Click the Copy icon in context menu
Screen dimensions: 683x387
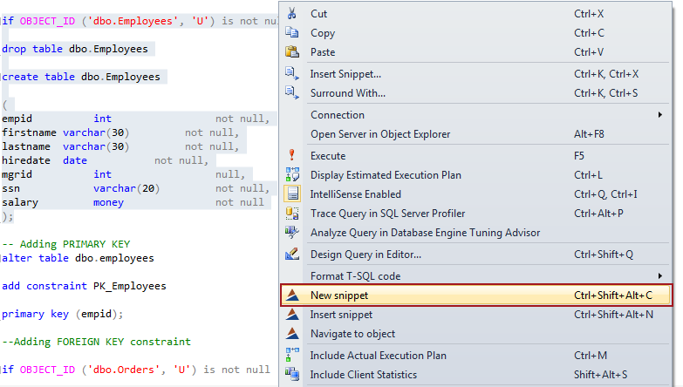292,33
